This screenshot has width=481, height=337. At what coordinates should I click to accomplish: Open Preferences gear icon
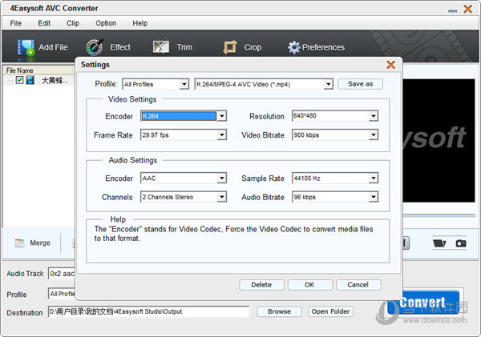(294, 47)
